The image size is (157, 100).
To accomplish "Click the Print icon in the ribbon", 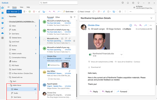I will (x=120, y=12).
